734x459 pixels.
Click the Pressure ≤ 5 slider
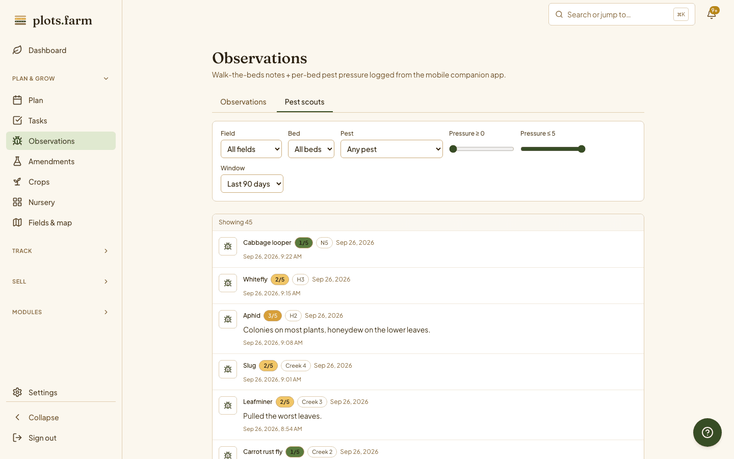point(553,149)
